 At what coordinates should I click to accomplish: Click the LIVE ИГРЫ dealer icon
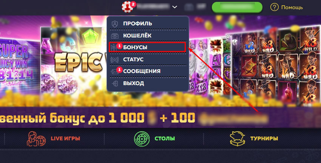(x=36, y=138)
